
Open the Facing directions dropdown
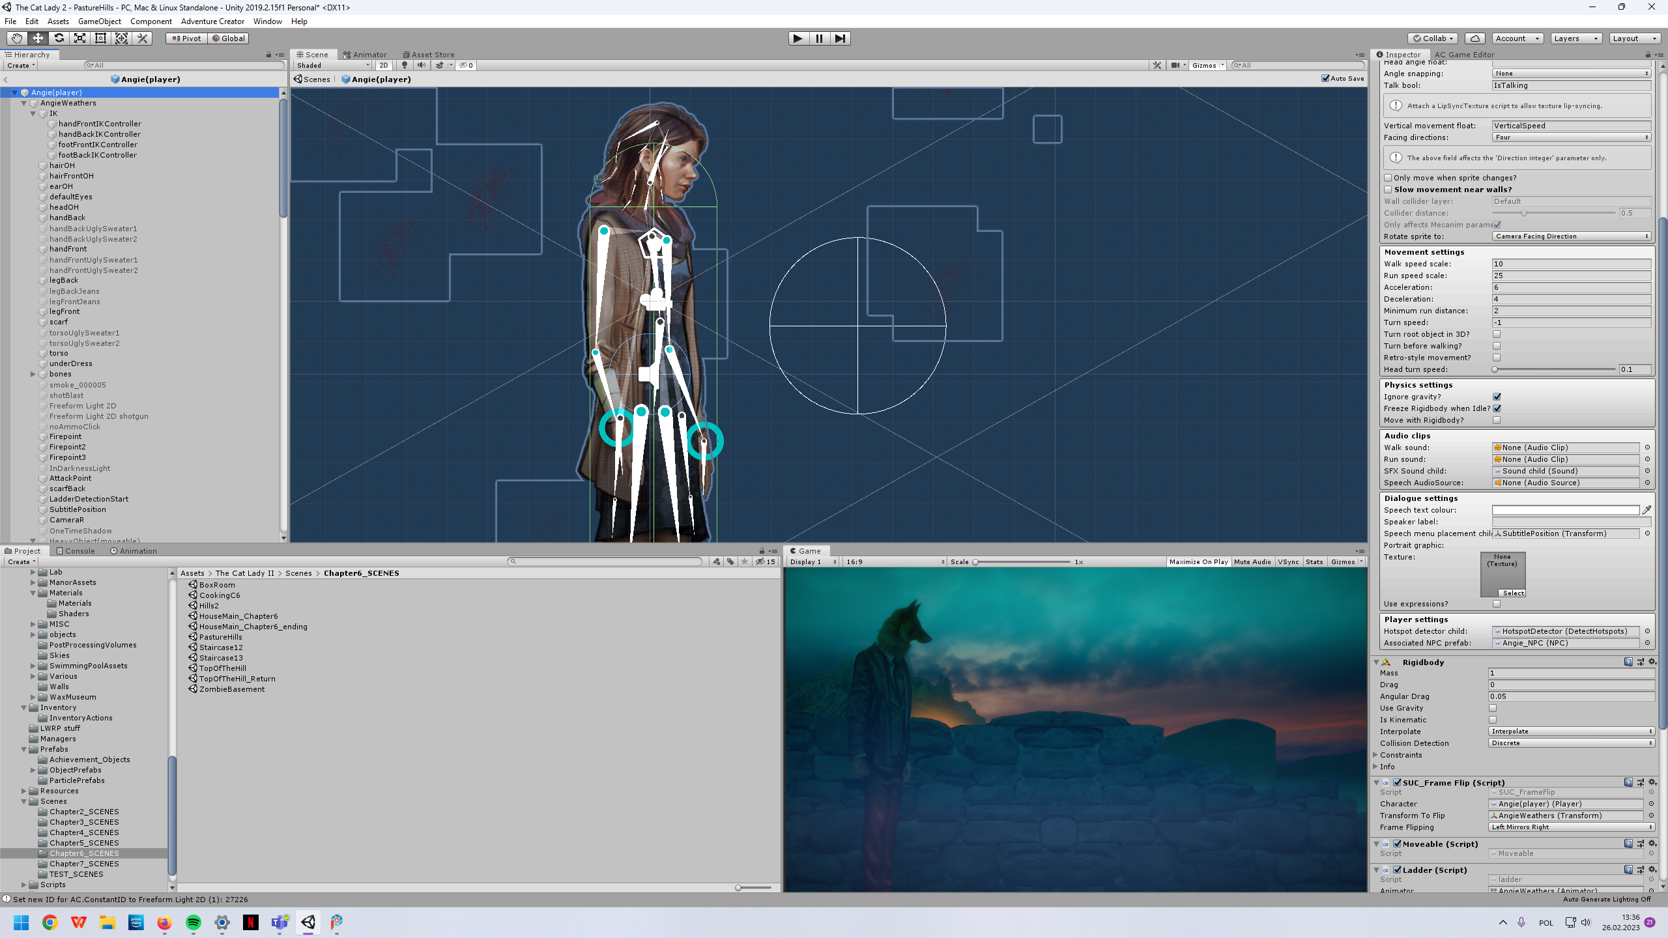(x=1571, y=137)
